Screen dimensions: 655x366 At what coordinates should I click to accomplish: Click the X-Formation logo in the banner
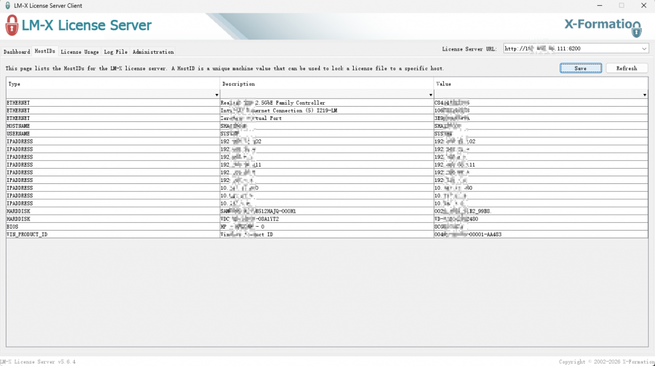(x=602, y=26)
